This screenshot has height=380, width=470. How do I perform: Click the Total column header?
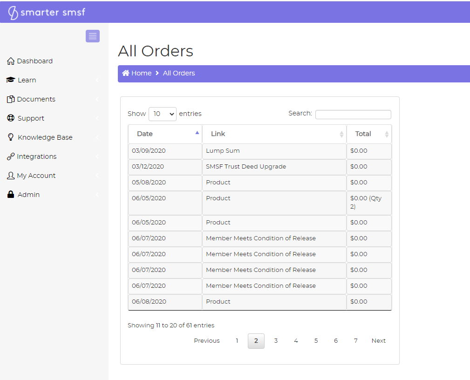pos(369,134)
